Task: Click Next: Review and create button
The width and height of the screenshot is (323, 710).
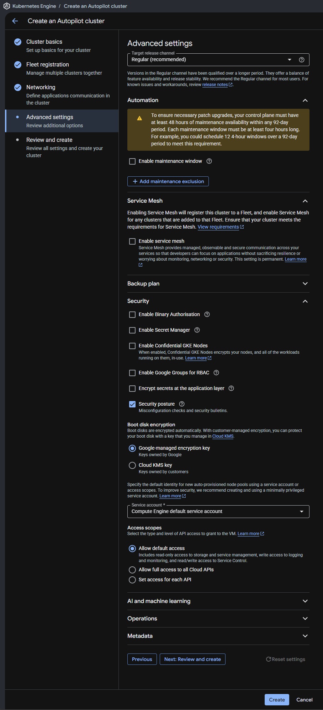Action: [x=192, y=659]
